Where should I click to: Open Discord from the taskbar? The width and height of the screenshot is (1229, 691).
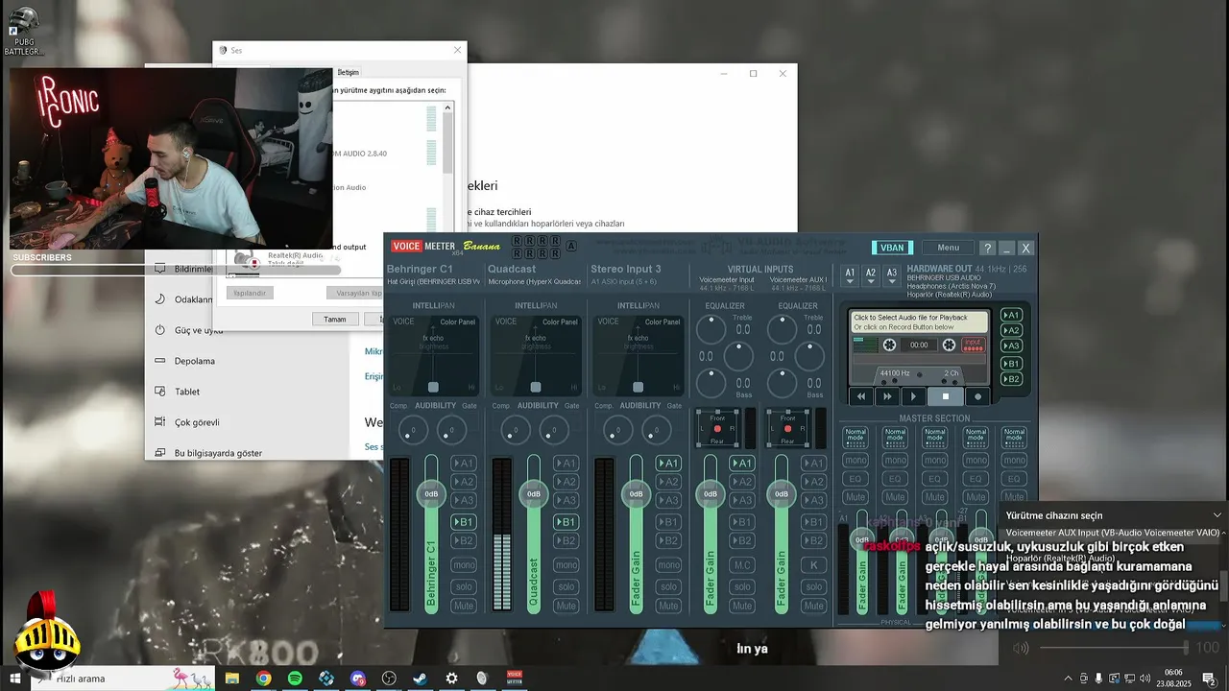357,679
